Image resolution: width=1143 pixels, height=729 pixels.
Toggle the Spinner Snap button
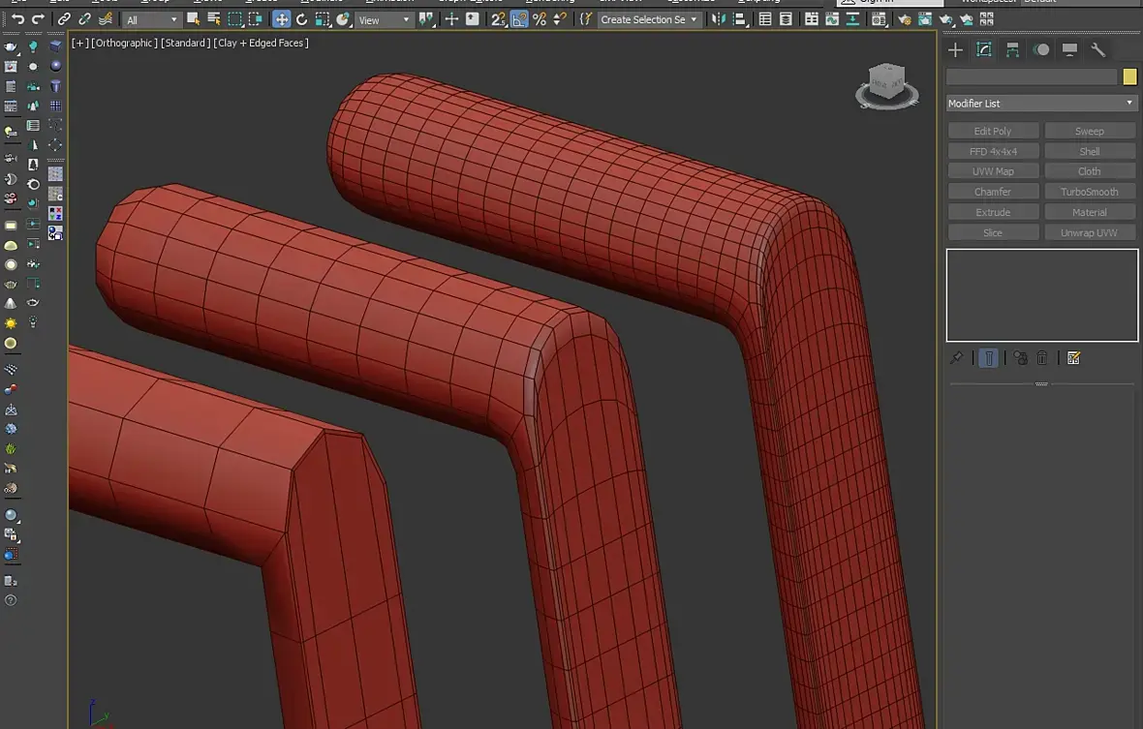pos(560,19)
